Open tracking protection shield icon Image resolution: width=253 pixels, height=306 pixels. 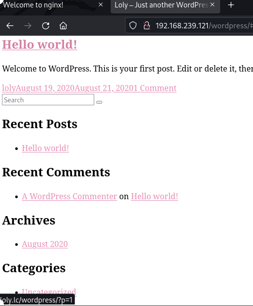tap(133, 25)
